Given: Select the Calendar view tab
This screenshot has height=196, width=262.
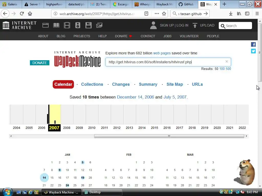Looking at the screenshot, I should pos(63,84).
